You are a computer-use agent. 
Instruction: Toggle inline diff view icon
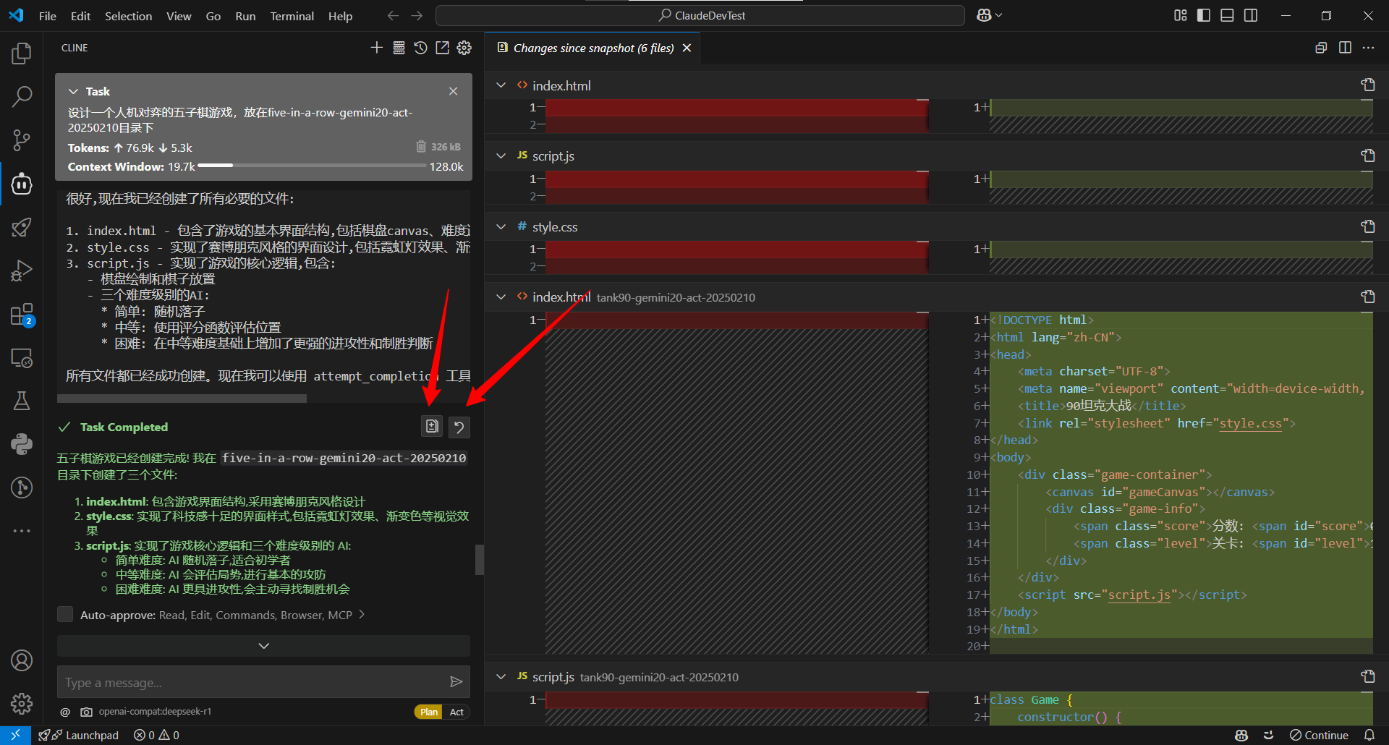point(1345,48)
